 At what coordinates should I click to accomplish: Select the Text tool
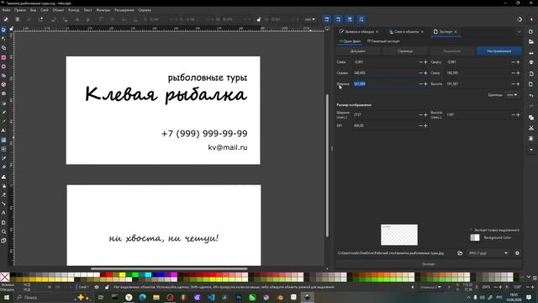[x=3, y=130]
